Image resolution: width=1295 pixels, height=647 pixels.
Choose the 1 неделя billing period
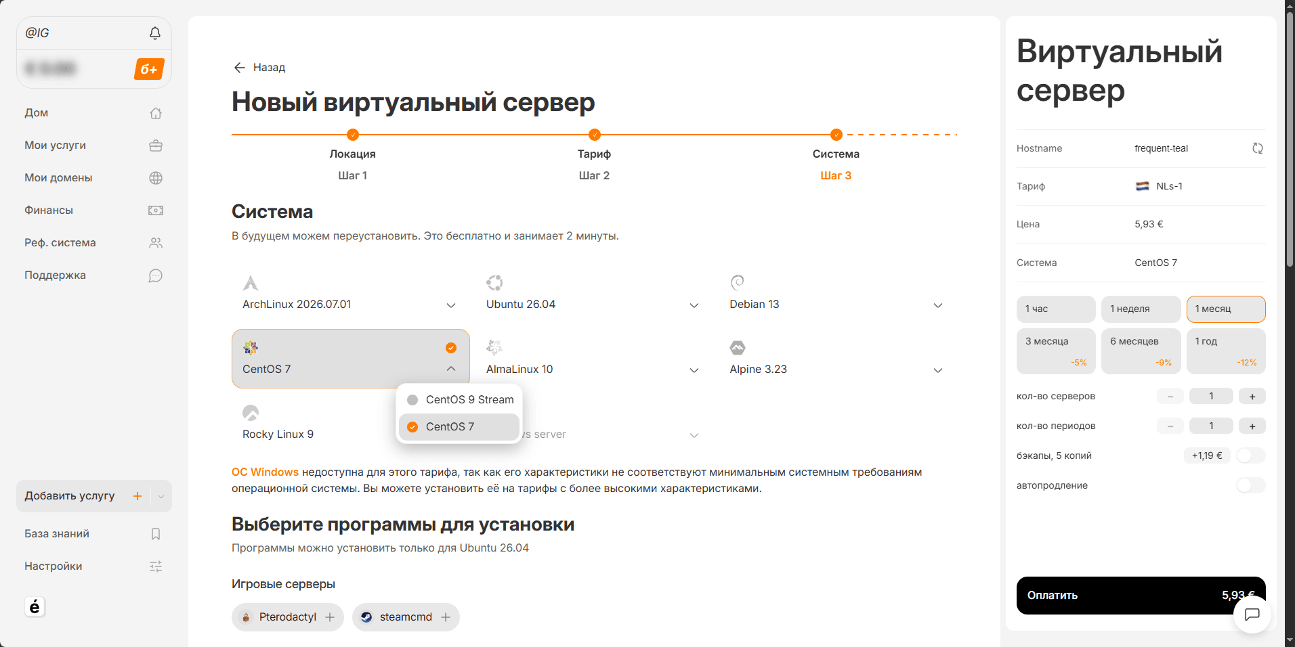click(1141, 309)
